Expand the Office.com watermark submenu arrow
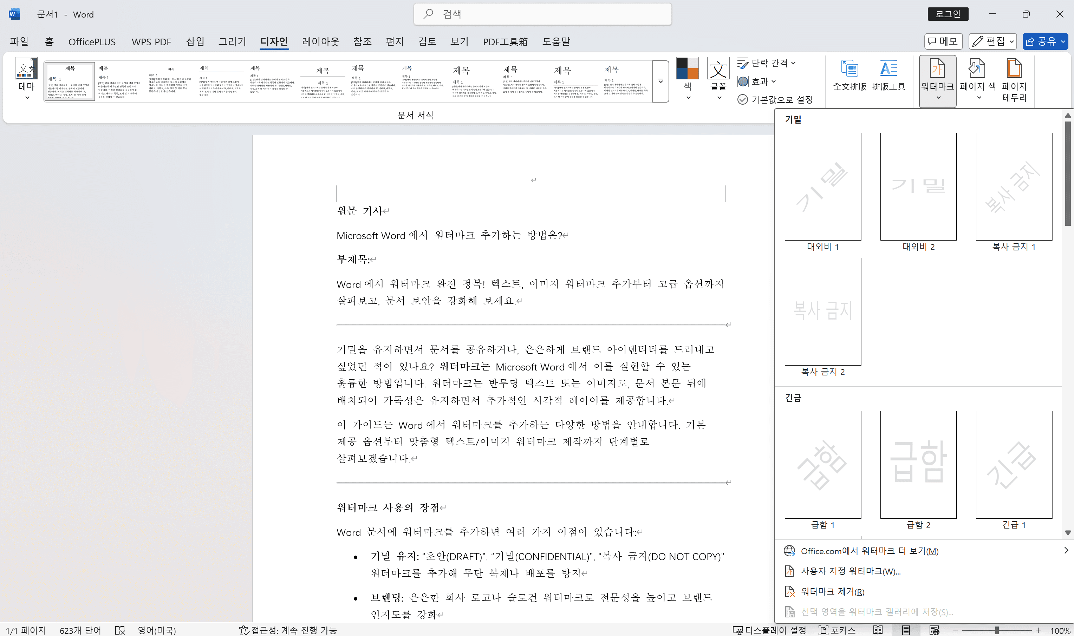Screen dimensions: 1074x636 tap(1066, 550)
